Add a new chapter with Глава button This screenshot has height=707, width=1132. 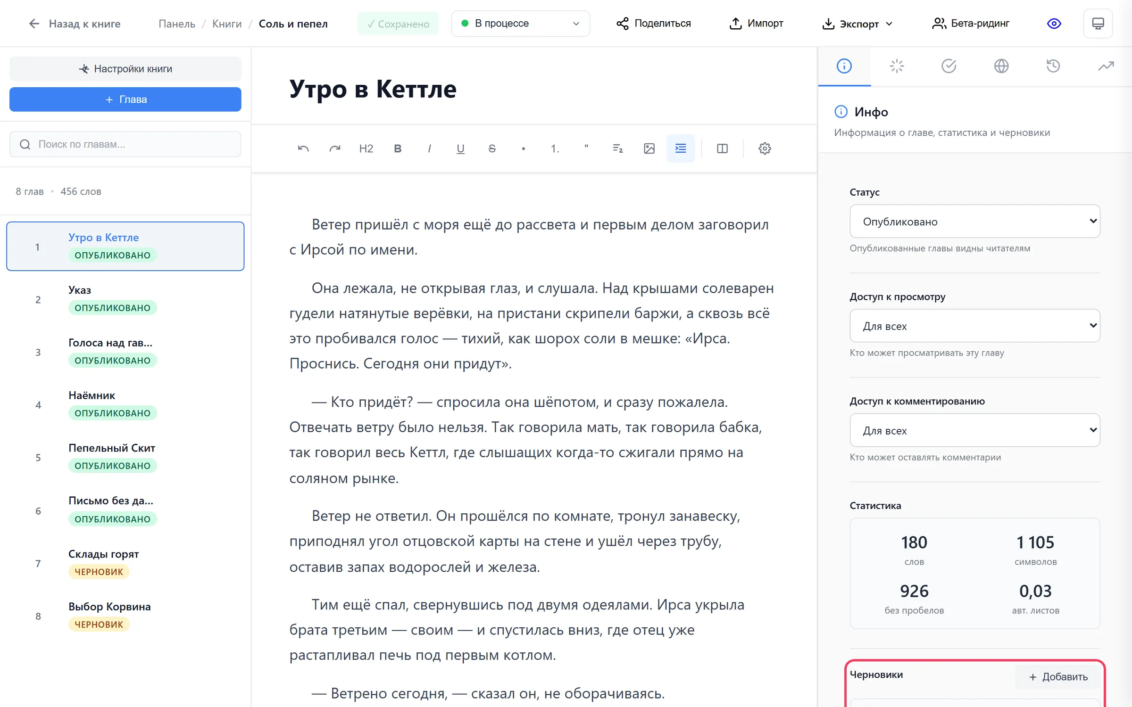(125, 99)
